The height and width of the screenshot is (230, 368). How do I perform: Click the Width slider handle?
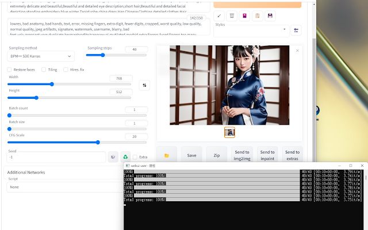(x=52, y=84)
